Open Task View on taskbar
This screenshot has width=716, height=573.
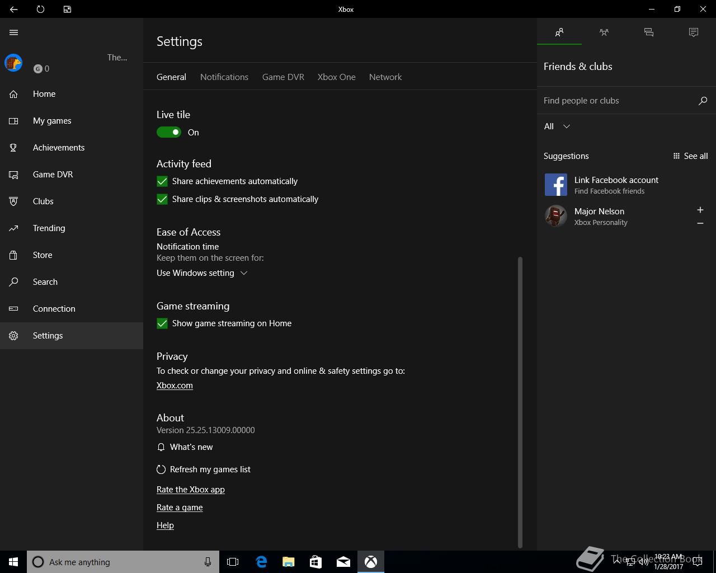[x=233, y=562]
